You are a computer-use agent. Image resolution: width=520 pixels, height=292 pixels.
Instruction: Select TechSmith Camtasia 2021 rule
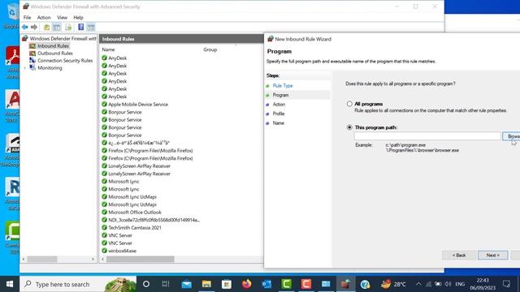point(135,227)
